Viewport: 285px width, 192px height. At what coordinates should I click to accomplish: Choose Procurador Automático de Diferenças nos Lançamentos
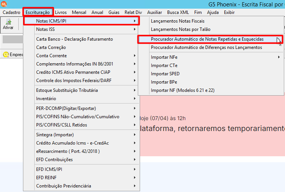211,47
